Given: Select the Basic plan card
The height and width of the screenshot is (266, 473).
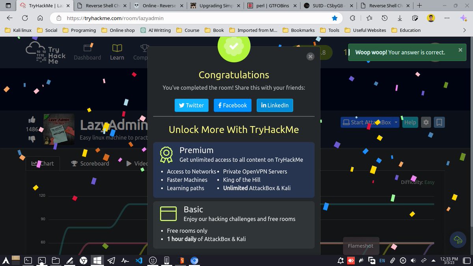Looking at the screenshot, I should tap(234, 225).
